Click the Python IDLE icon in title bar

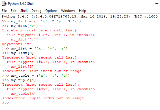[4, 4]
